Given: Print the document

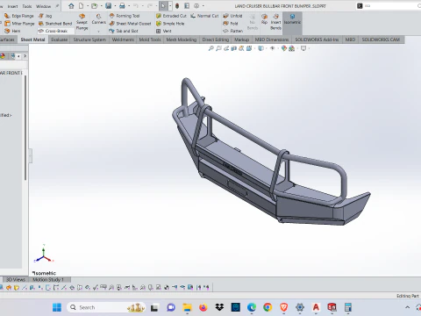Looking at the screenshot, I should click(122, 6).
